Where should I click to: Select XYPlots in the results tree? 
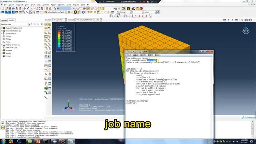click(8, 36)
